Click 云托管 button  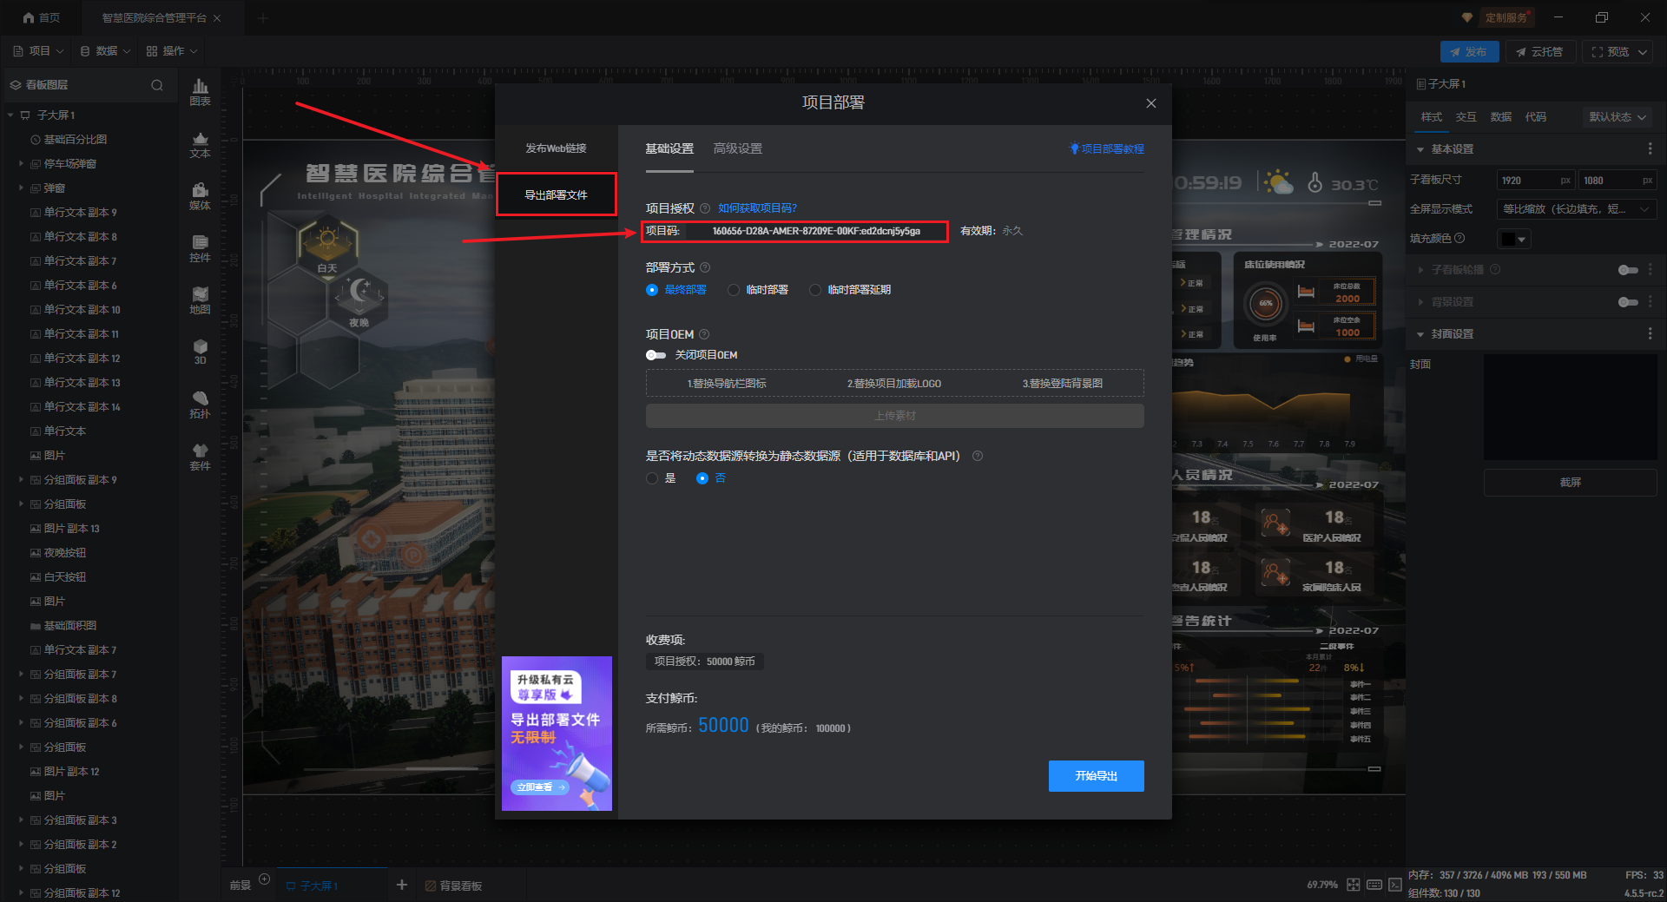1539,52
